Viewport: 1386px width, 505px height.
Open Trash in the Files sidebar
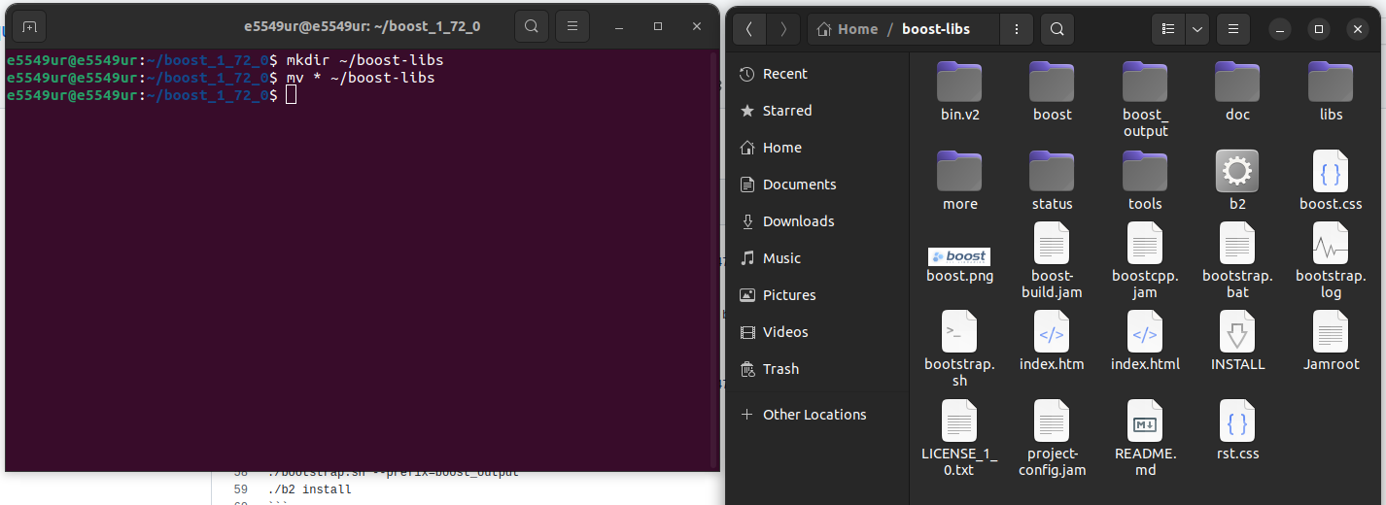coord(817,369)
